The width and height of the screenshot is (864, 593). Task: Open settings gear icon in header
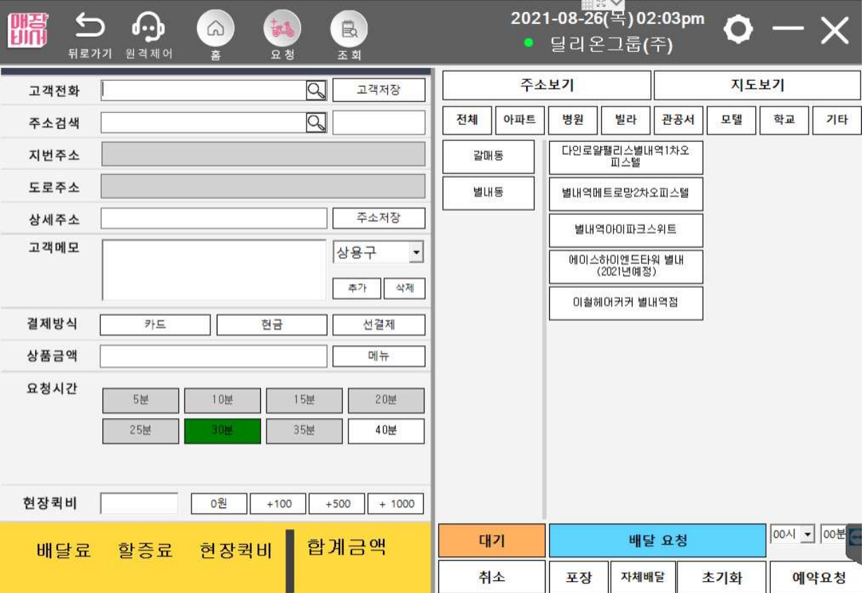coord(738,29)
